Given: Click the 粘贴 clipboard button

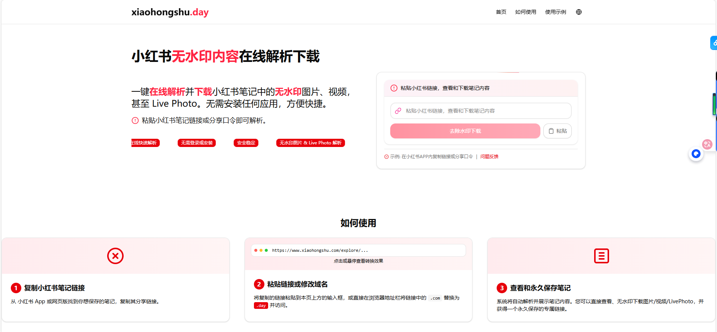Looking at the screenshot, I should pyautogui.click(x=558, y=131).
